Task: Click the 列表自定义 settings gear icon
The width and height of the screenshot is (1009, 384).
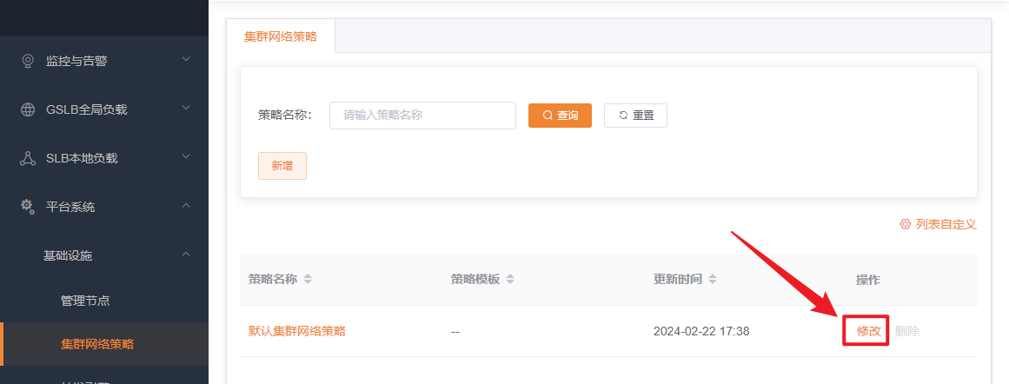Action: 906,224
